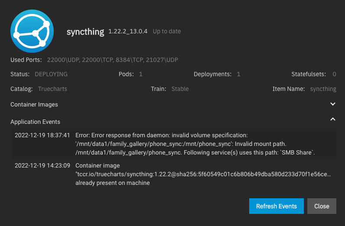
Task: Select the Container Images heading
Action: pos(34,104)
